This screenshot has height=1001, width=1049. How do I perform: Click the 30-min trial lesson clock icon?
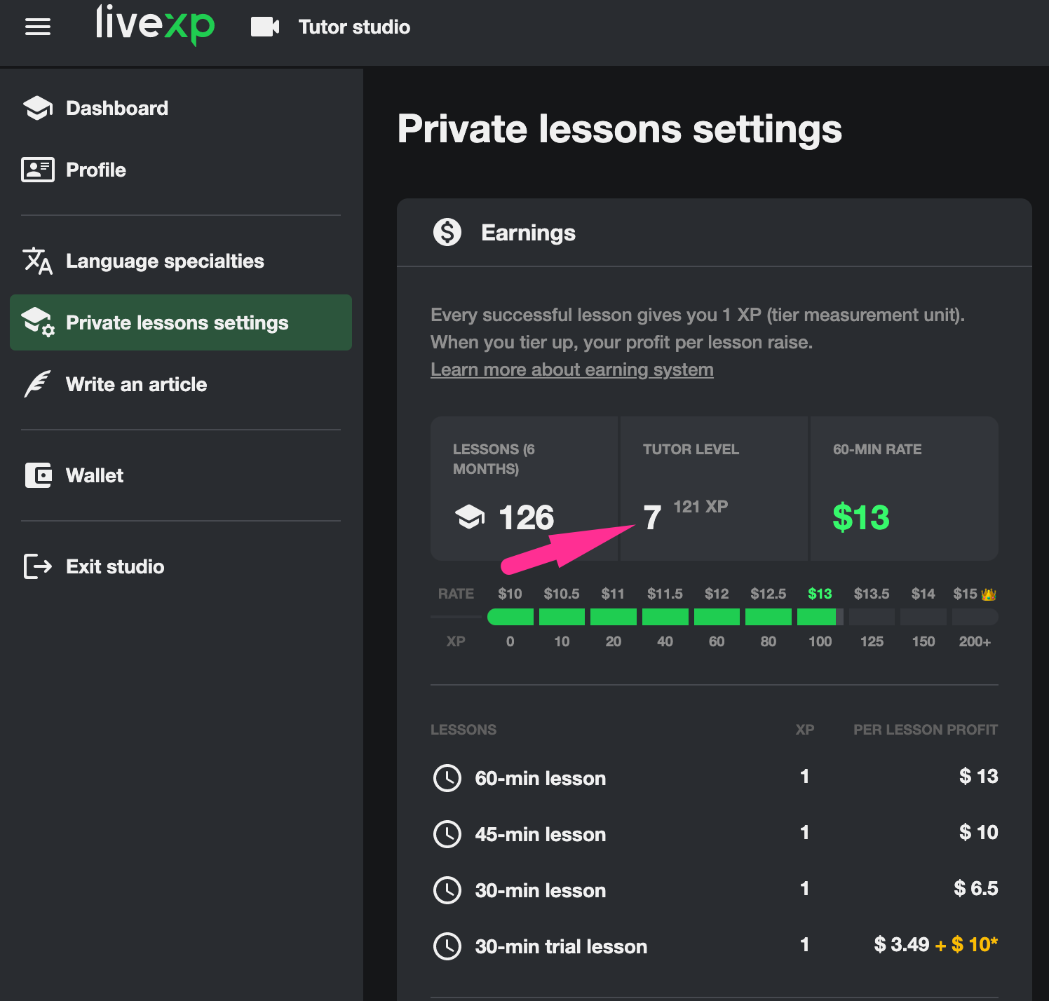[447, 946]
